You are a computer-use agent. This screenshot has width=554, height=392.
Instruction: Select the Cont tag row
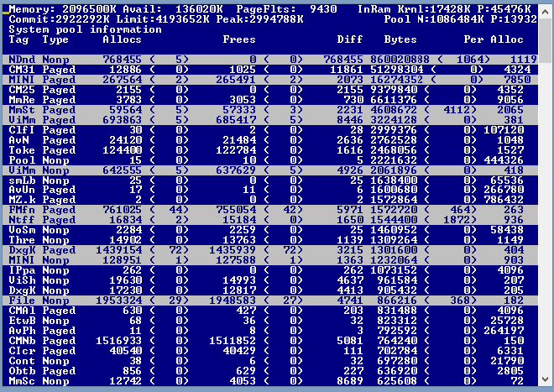[270, 361]
